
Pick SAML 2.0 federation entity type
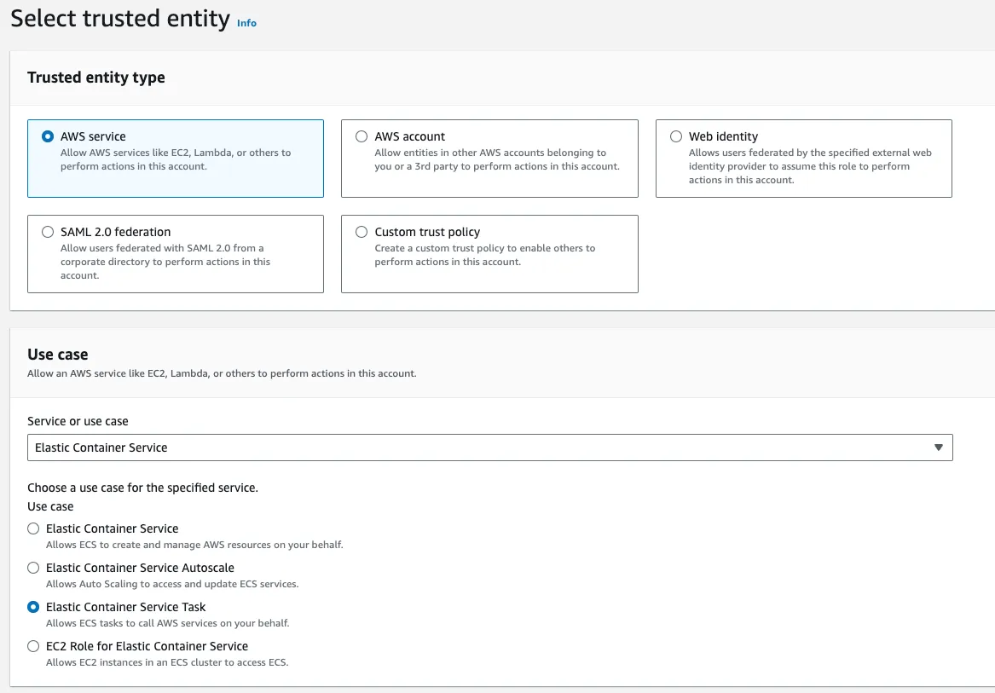[48, 232]
